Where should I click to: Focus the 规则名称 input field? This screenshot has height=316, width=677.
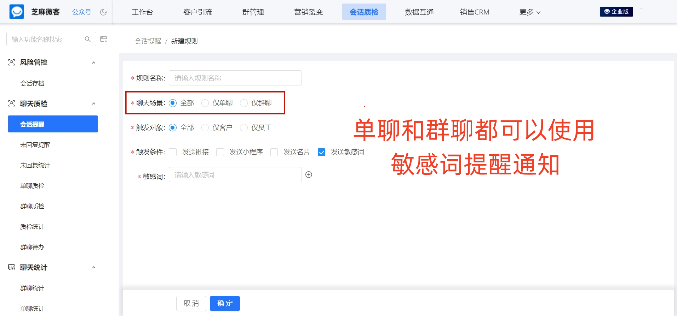[235, 78]
